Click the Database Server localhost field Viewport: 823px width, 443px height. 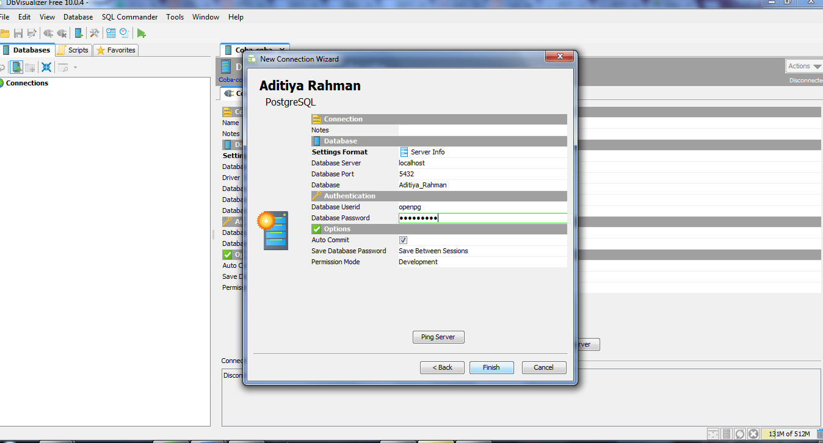[x=482, y=163]
